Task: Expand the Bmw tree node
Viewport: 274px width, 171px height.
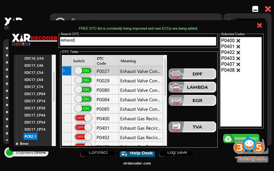Action: point(17,144)
